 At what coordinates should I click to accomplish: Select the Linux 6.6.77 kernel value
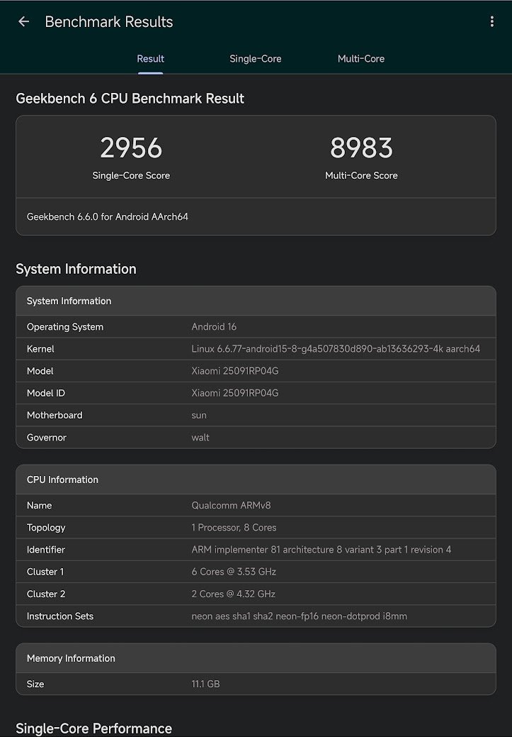point(336,349)
